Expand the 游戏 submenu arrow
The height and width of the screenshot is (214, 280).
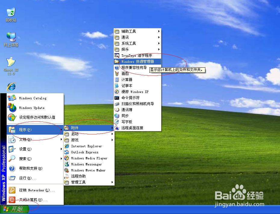tap(112, 140)
